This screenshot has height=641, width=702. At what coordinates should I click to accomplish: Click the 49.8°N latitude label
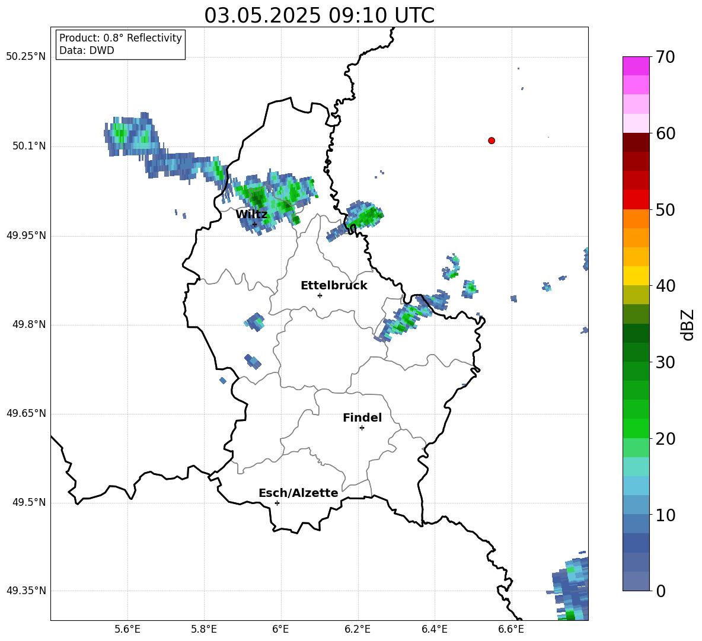[x=29, y=324]
